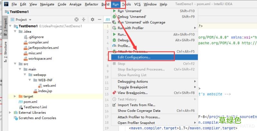Click the Profile... gauge icon
Image resolution: width=257 pixels, height=131 pixels.
(x=114, y=46)
